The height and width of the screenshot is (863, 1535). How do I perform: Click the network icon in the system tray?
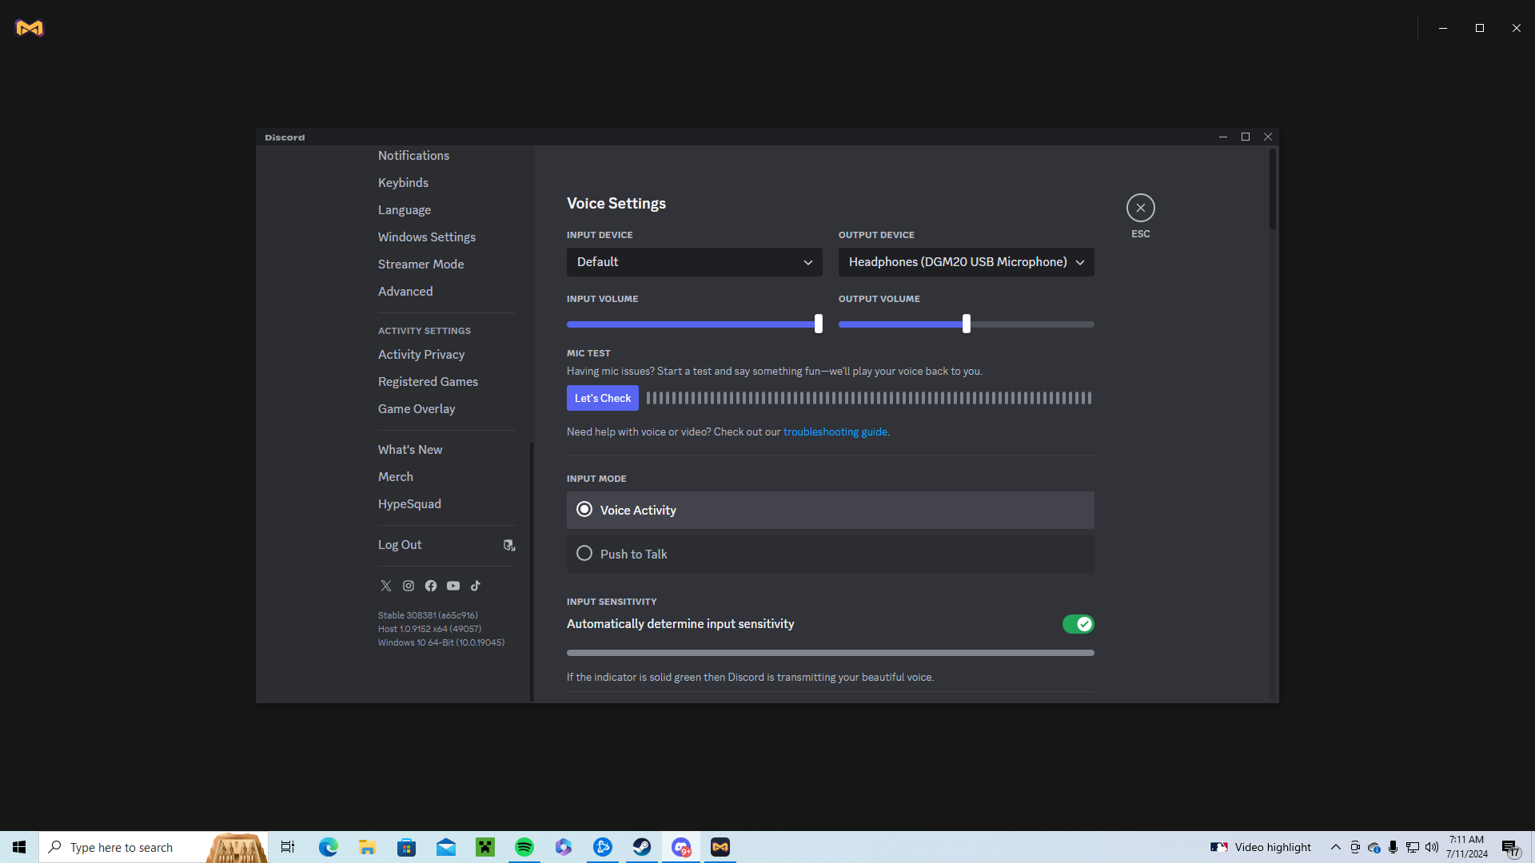1413,847
